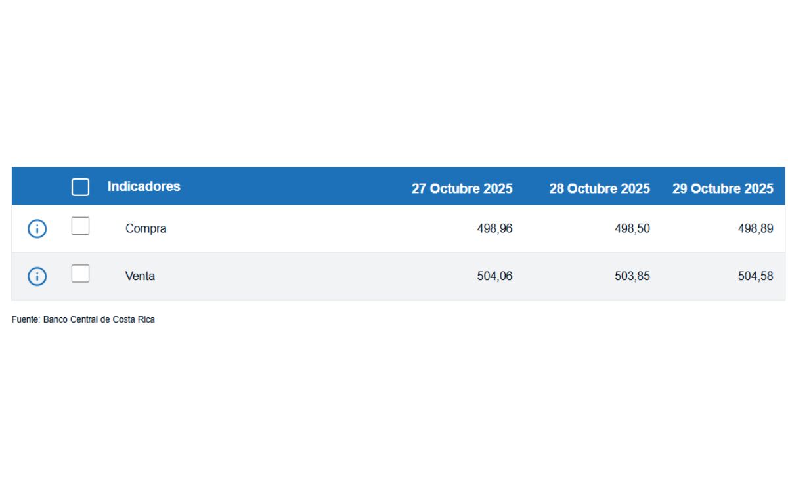This screenshot has width=788, height=490.
Task: Select the 27 Octubre 2025 column header
Action: coord(462,189)
